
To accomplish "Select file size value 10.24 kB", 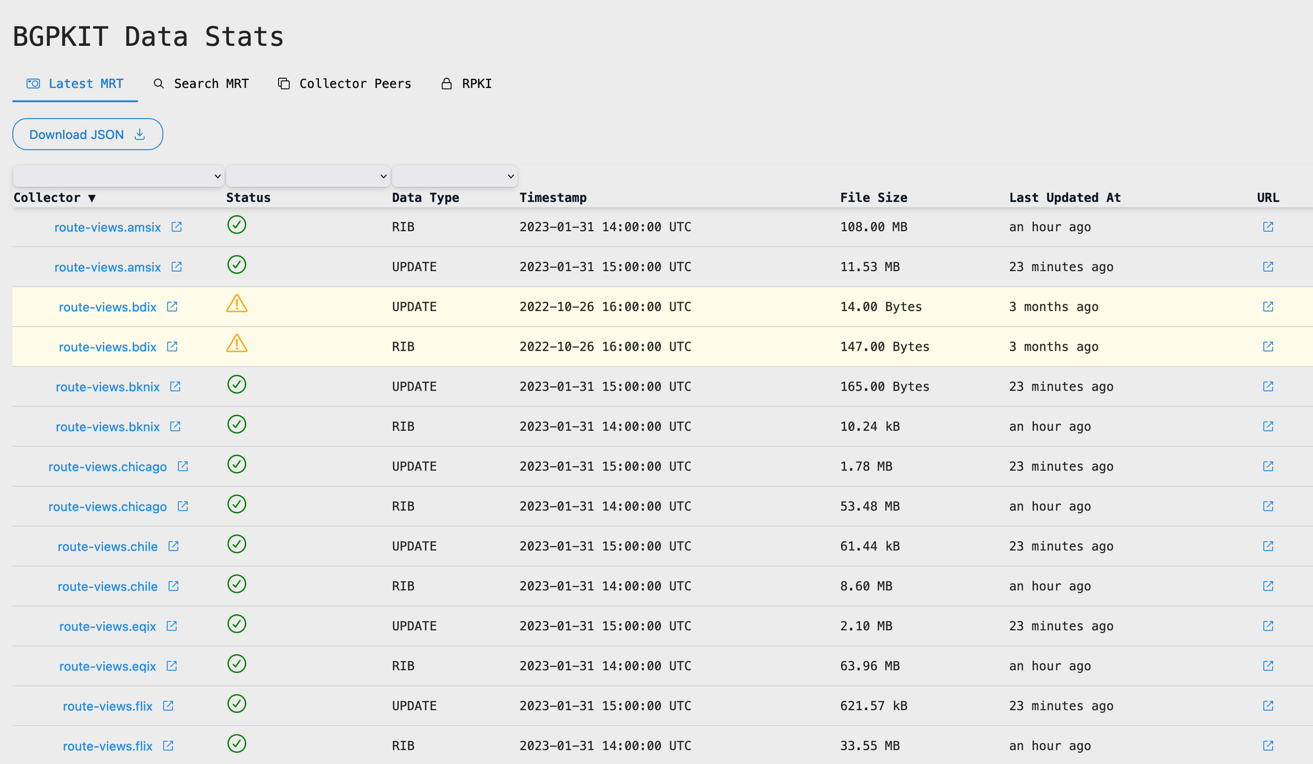I will pyautogui.click(x=870, y=427).
